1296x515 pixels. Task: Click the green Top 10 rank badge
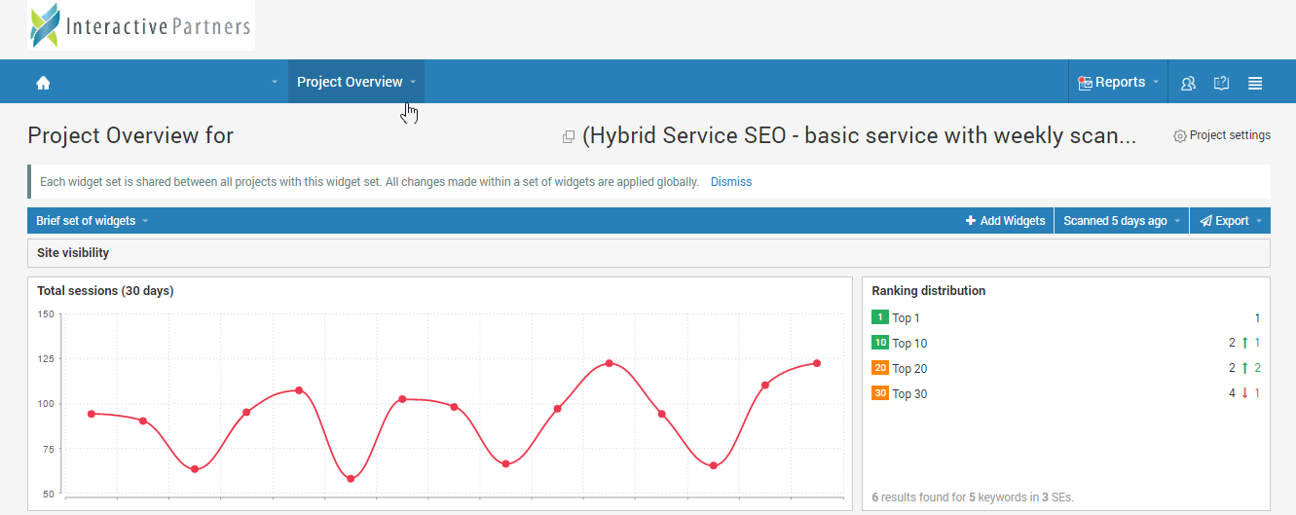tap(880, 343)
